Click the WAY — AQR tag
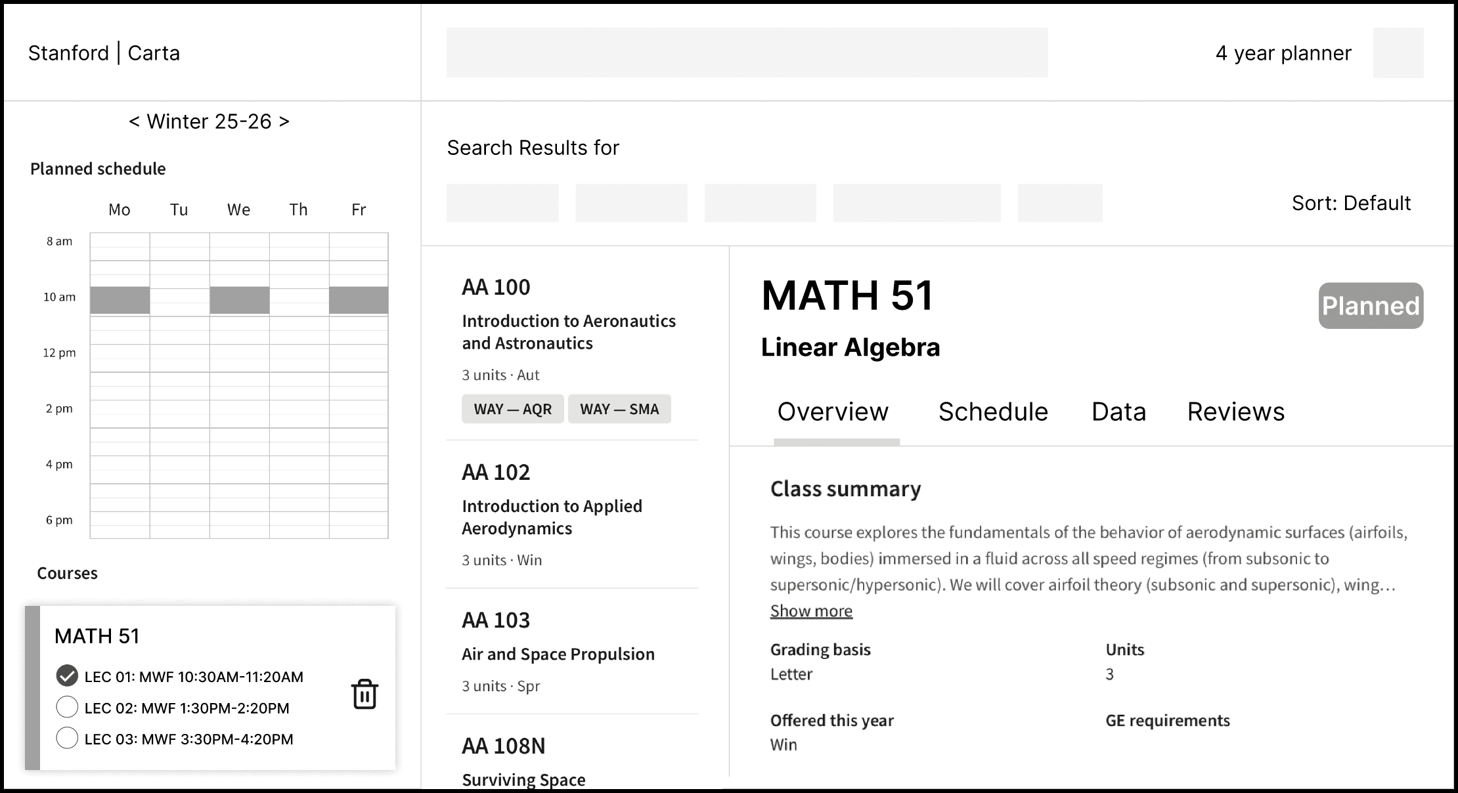 click(x=512, y=409)
